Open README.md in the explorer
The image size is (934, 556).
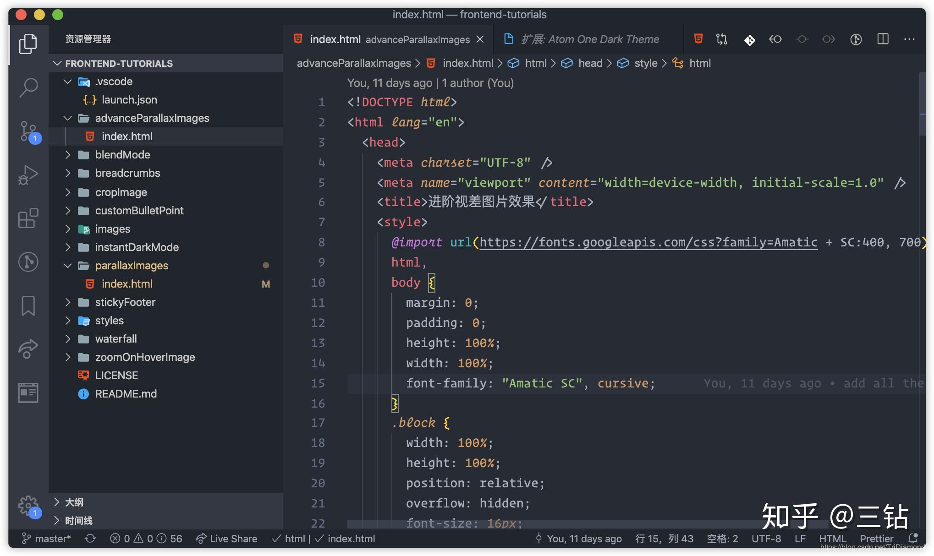[x=126, y=394]
